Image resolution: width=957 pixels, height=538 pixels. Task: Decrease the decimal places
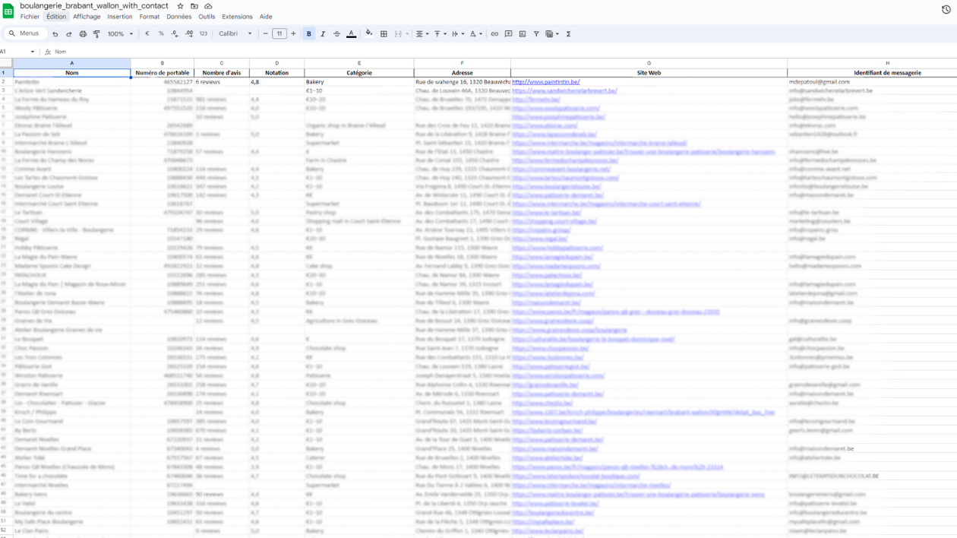point(175,34)
